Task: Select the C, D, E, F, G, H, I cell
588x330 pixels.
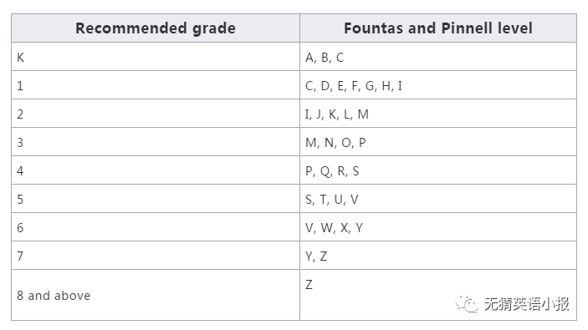Action: pos(438,85)
